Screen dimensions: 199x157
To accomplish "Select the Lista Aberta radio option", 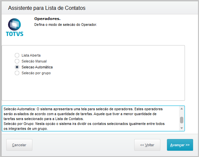I will coord(17,55).
